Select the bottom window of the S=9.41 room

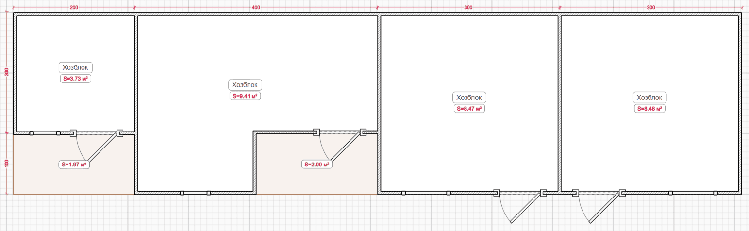click(x=195, y=193)
